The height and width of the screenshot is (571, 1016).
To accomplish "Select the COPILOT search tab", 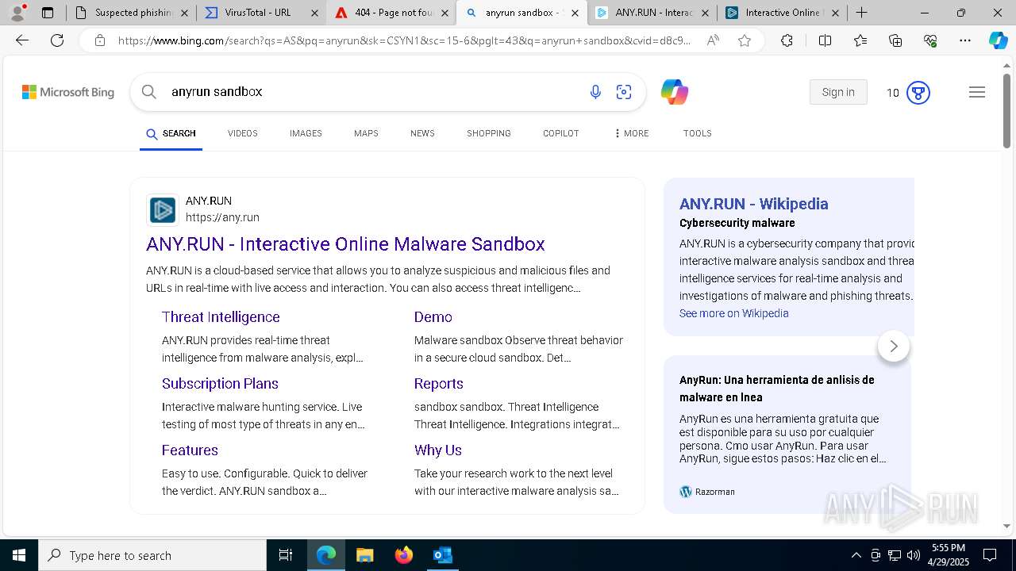I will click(561, 133).
